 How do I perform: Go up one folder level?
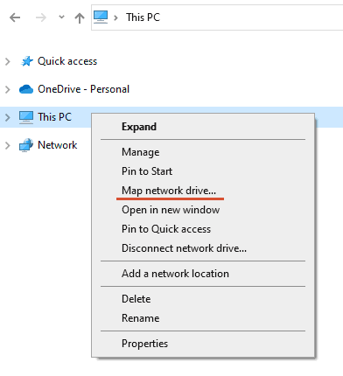coord(80,18)
